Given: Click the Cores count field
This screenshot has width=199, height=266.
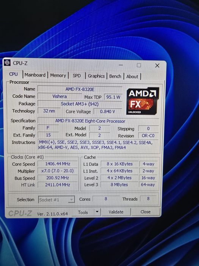Looking at the screenshot, I should [106, 199].
